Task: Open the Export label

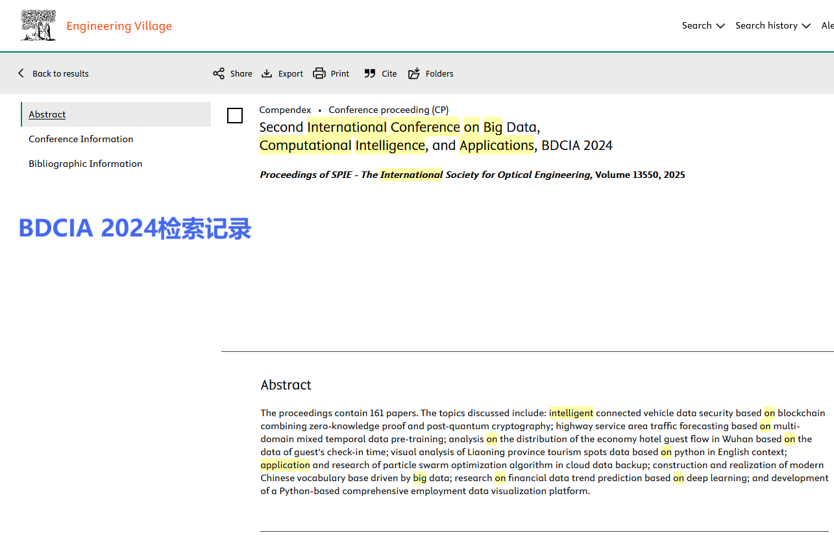Action: tap(291, 73)
